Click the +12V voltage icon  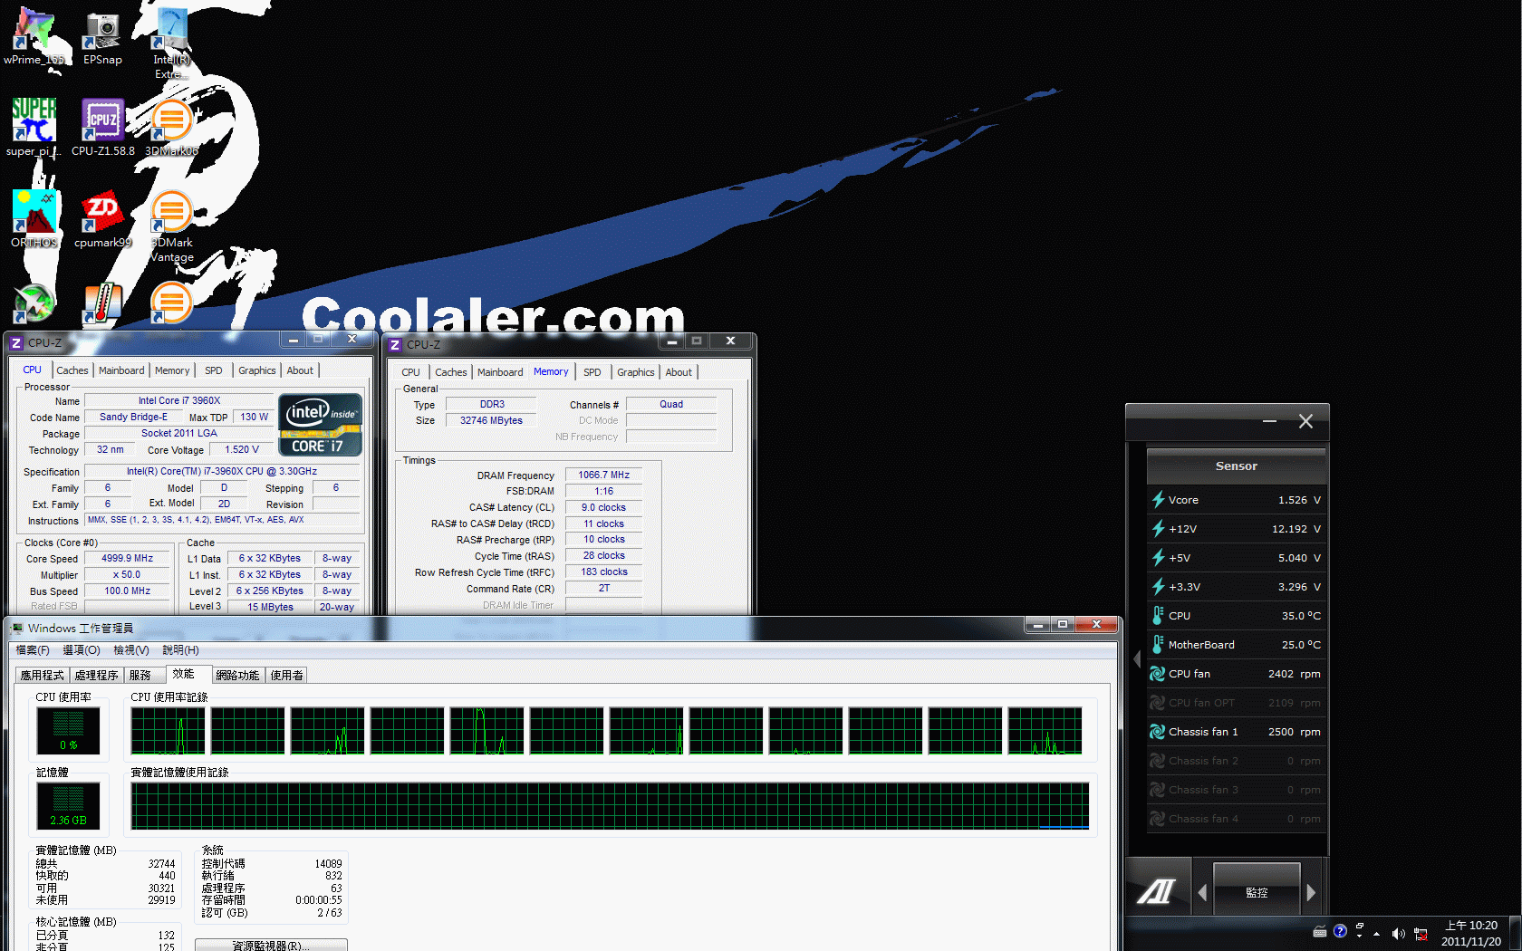pos(1158,529)
